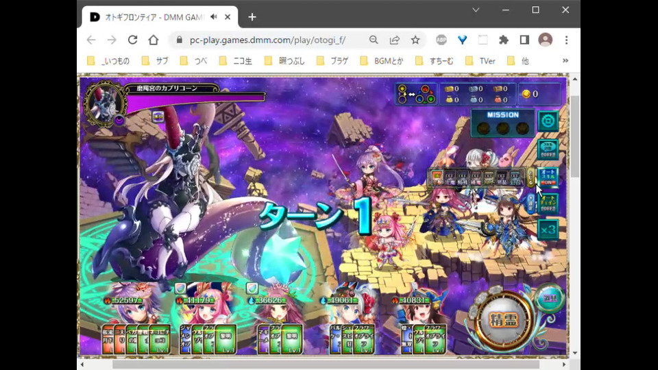
Task: Focus the pc-play.games.dmm.com address bar
Action: 267,40
